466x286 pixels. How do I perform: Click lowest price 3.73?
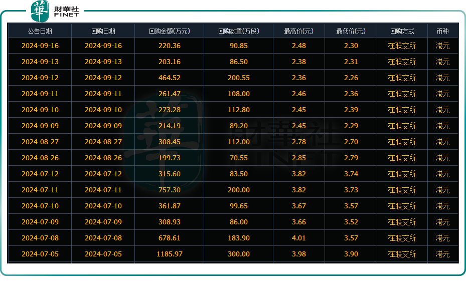[x=351, y=190]
